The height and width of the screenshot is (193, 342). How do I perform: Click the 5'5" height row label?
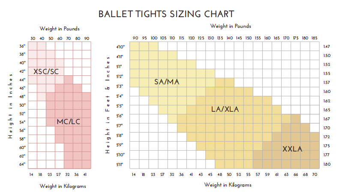coord(120,105)
